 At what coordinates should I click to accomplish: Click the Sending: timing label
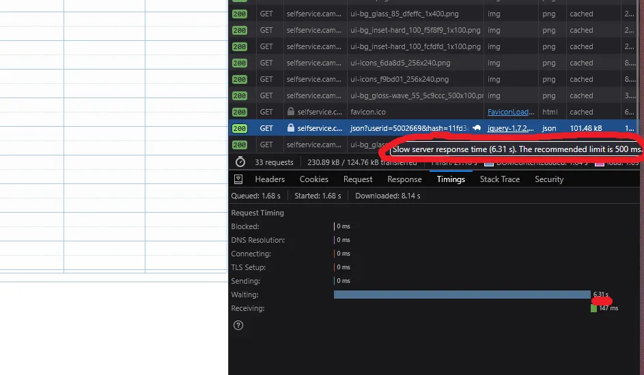coord(245,281)
